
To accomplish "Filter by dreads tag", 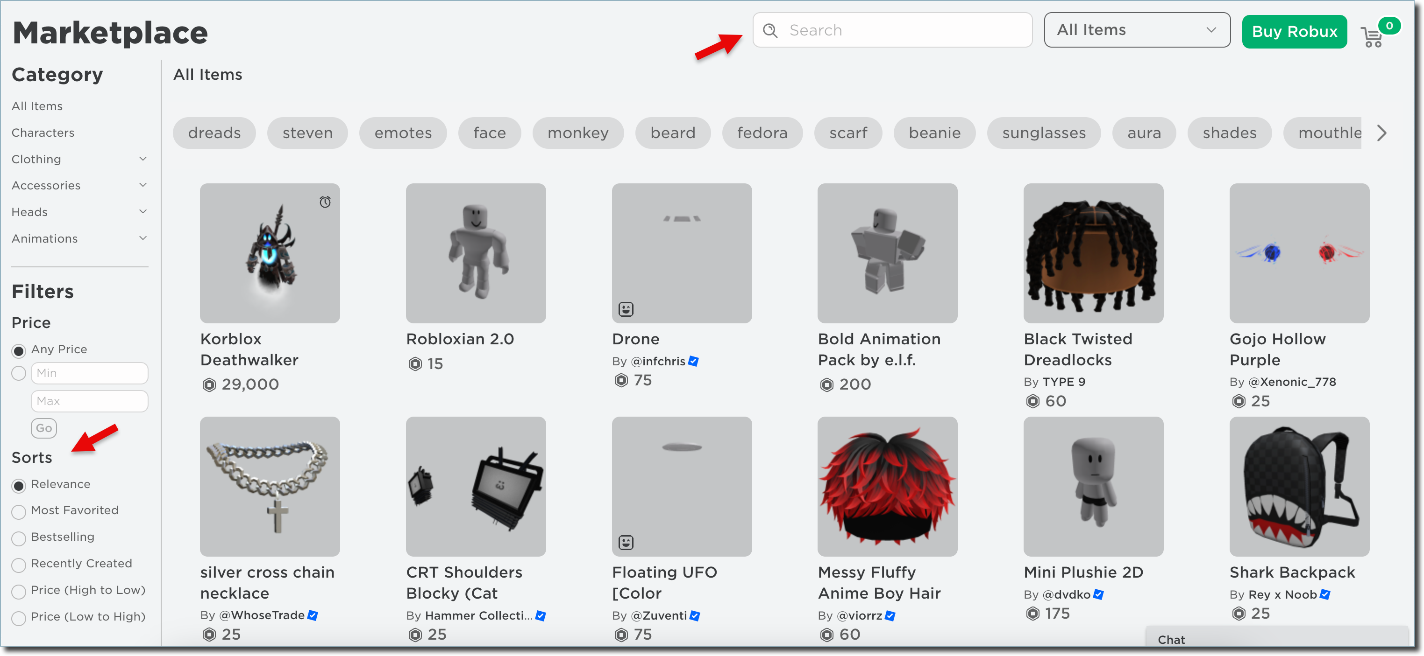I will pos(214,133).
